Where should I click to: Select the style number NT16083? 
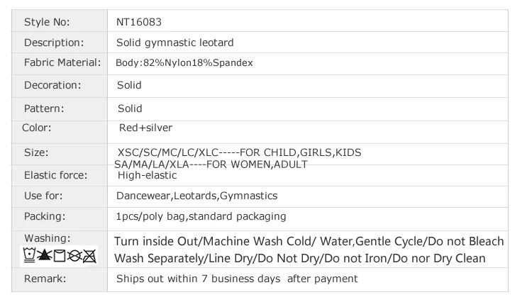tap(139, 22)
